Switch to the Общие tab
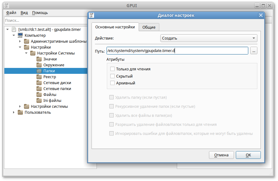This screenshot has width=278, height=181. (149, 27)
